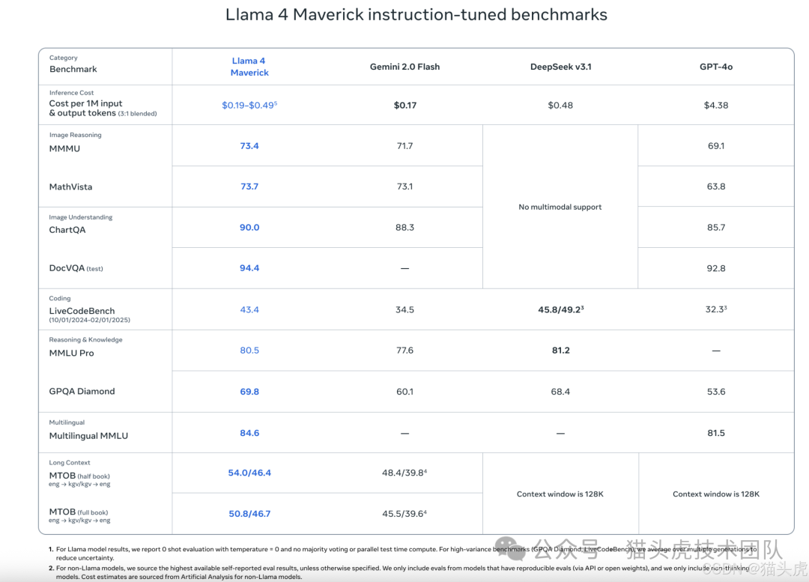Select the 'GPT-4o' column header
Image resolution: width=809 pixels, height=582 pixels.
(715, 67)
